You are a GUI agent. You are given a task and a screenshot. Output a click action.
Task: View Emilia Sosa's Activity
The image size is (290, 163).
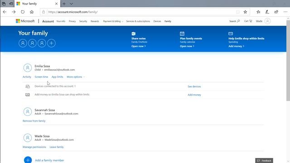pos(27,77)
